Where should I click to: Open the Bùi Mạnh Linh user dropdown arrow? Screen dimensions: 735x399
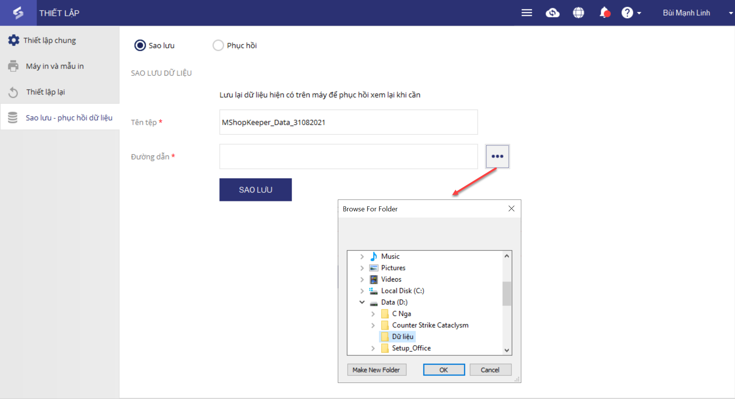[730, 13]
